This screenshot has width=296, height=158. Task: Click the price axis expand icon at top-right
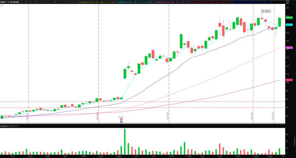286,2
